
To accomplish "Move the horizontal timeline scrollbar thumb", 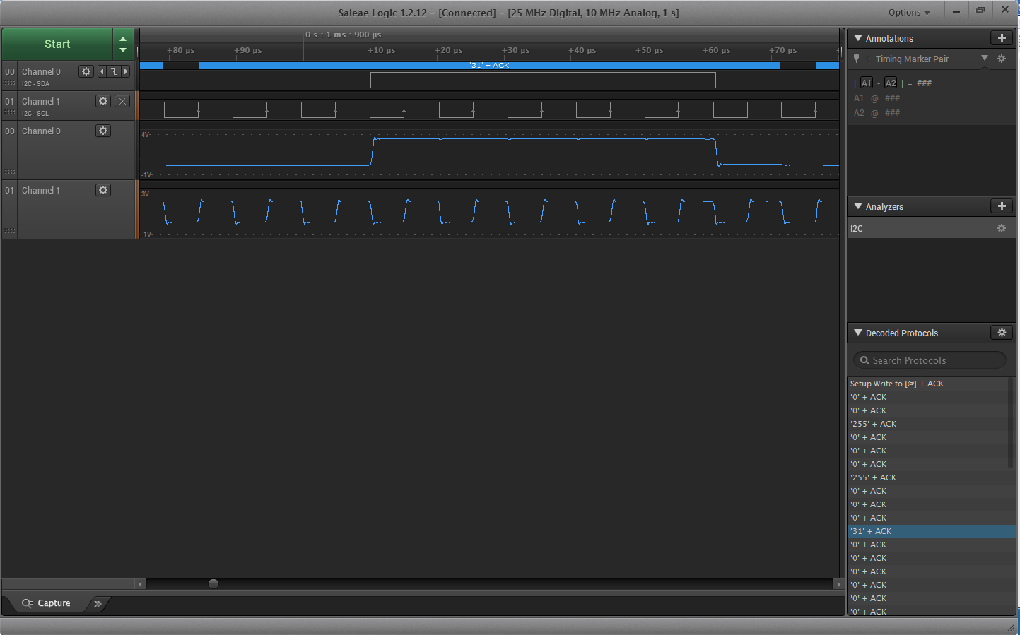I will (213, 583).
